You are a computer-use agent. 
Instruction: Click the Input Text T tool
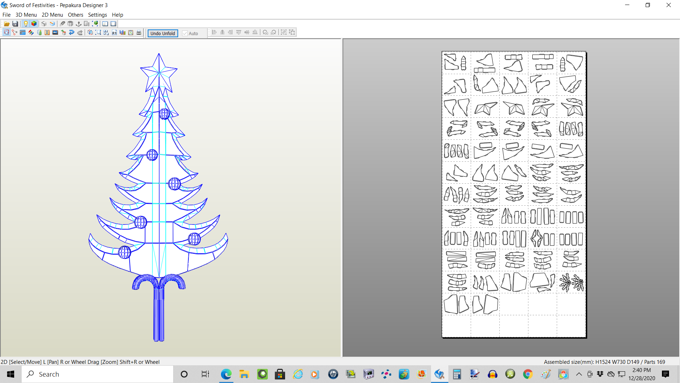tap(47, 33)
